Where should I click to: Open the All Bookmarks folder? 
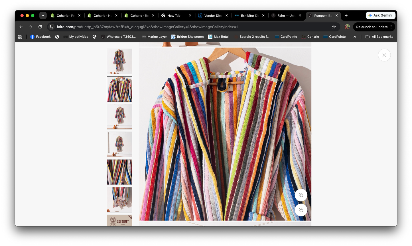point(379,37)
